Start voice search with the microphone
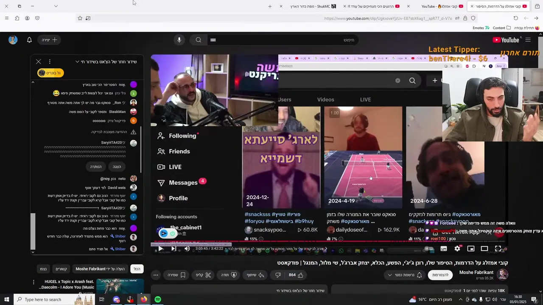543x305 pixels. click(x=179, y=40)
